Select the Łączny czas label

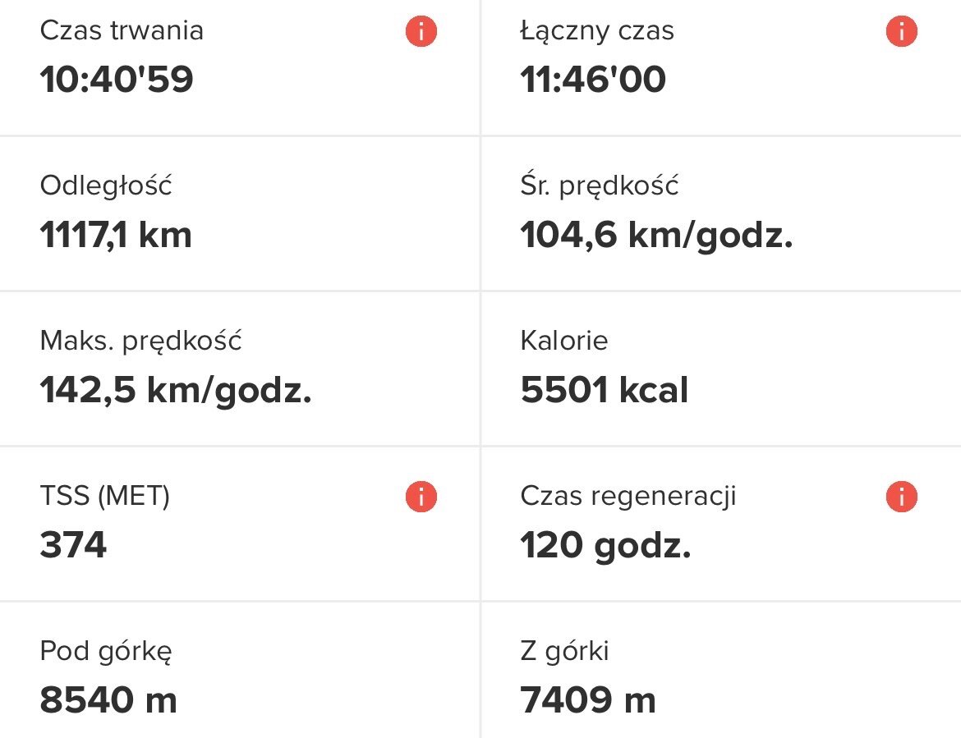point(597,31)
